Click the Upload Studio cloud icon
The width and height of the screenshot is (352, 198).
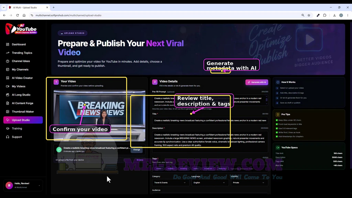point(8,120)
